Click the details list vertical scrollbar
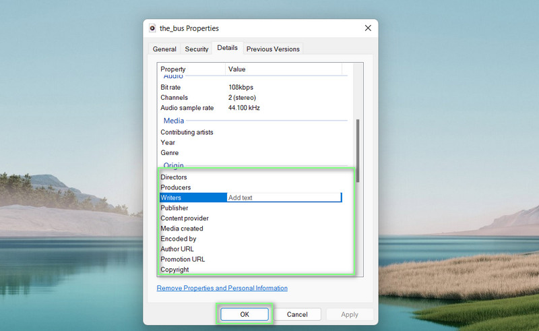Image resolution: width=539 pixels, height=331 pixels. click(x=358, y=150)
